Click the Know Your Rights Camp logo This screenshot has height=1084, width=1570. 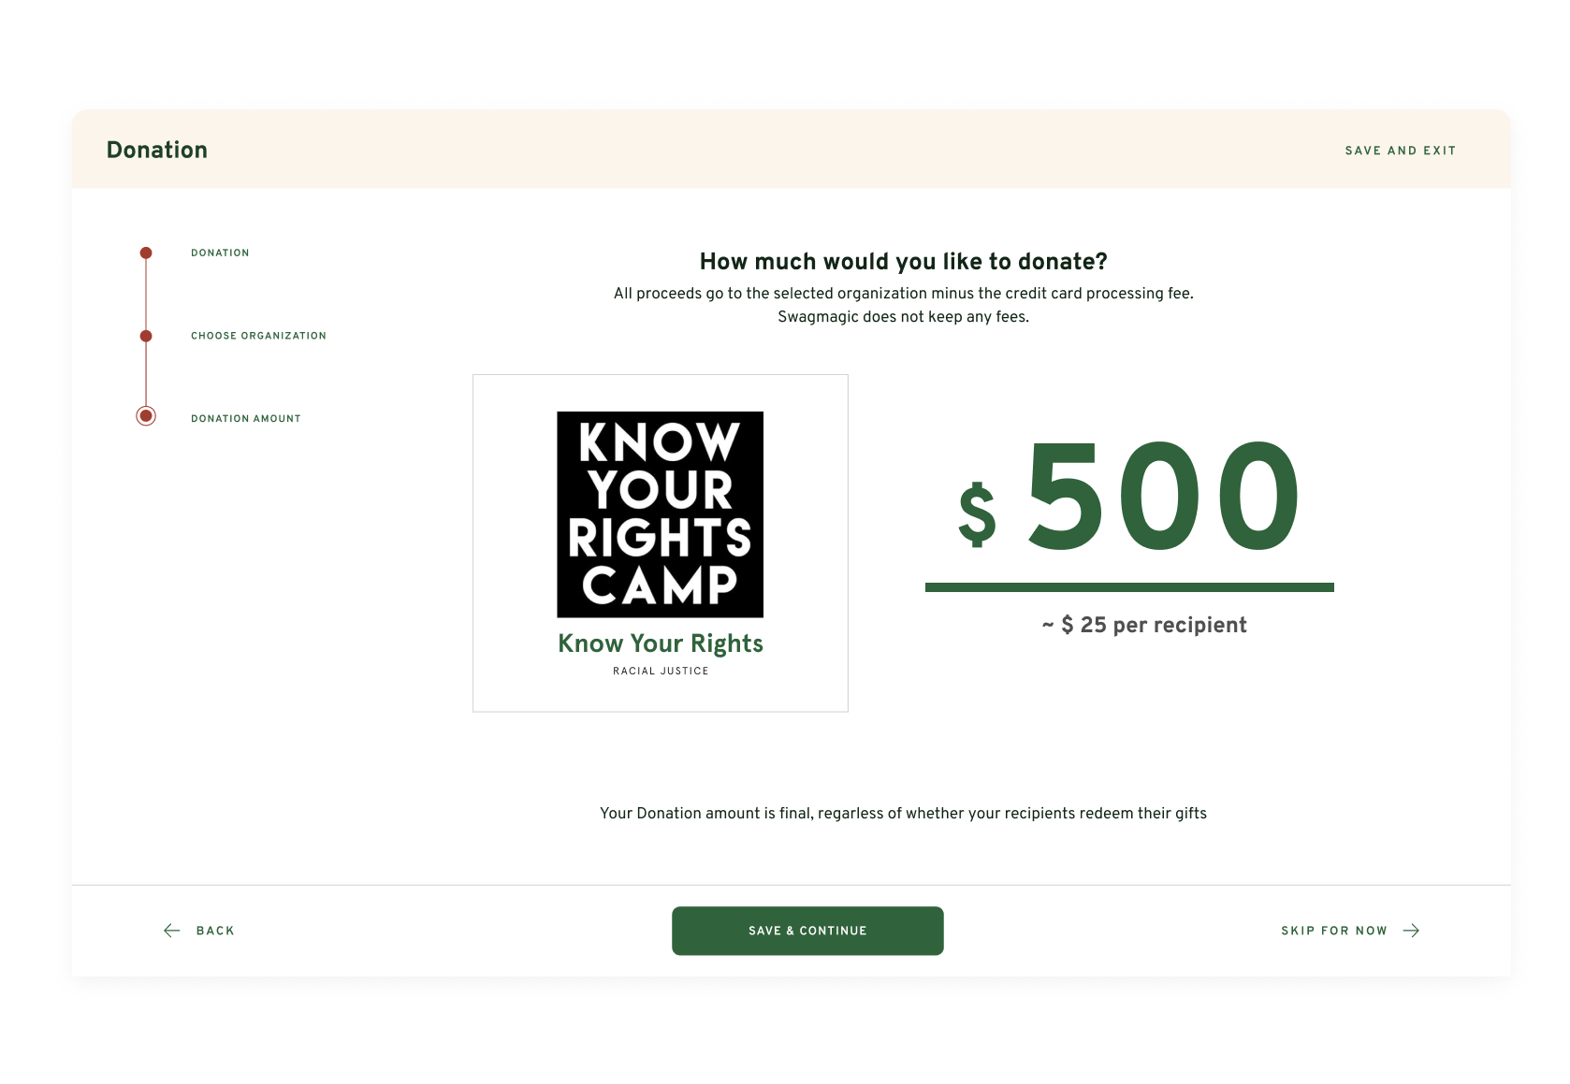point(660,514)
